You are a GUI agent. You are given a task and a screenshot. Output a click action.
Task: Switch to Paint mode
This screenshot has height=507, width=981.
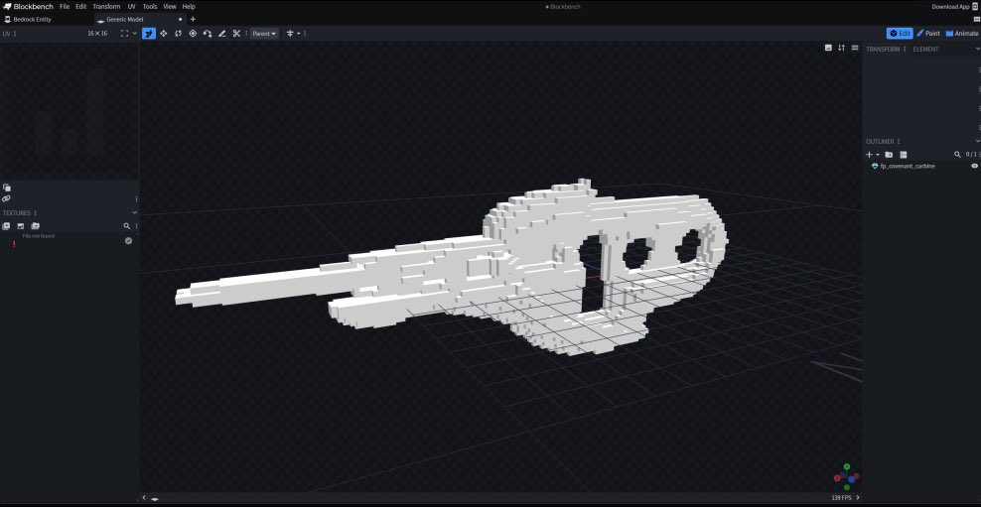(928, 33)
